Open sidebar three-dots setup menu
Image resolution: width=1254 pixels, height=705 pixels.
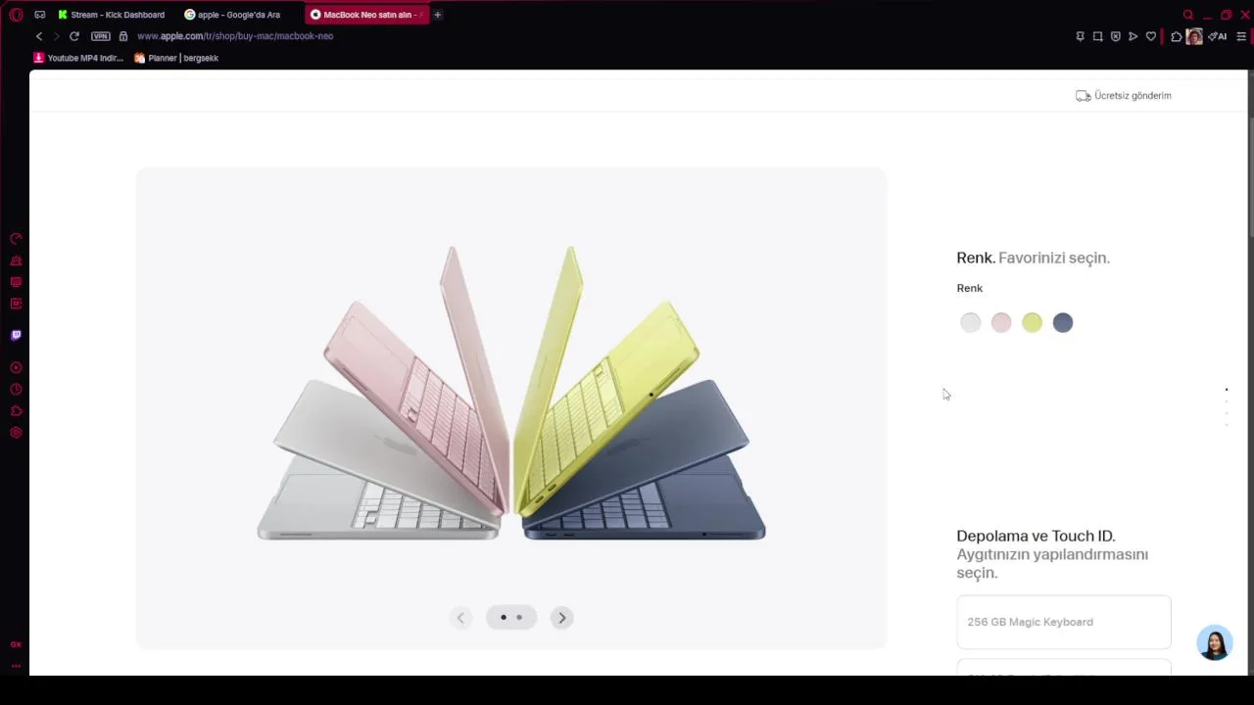[x=16, y=665]
